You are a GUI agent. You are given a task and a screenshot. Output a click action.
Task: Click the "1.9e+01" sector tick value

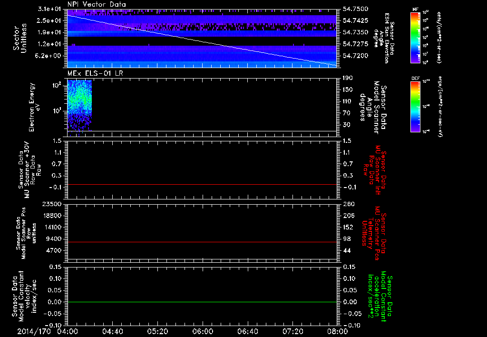click(x=49, y=32)
